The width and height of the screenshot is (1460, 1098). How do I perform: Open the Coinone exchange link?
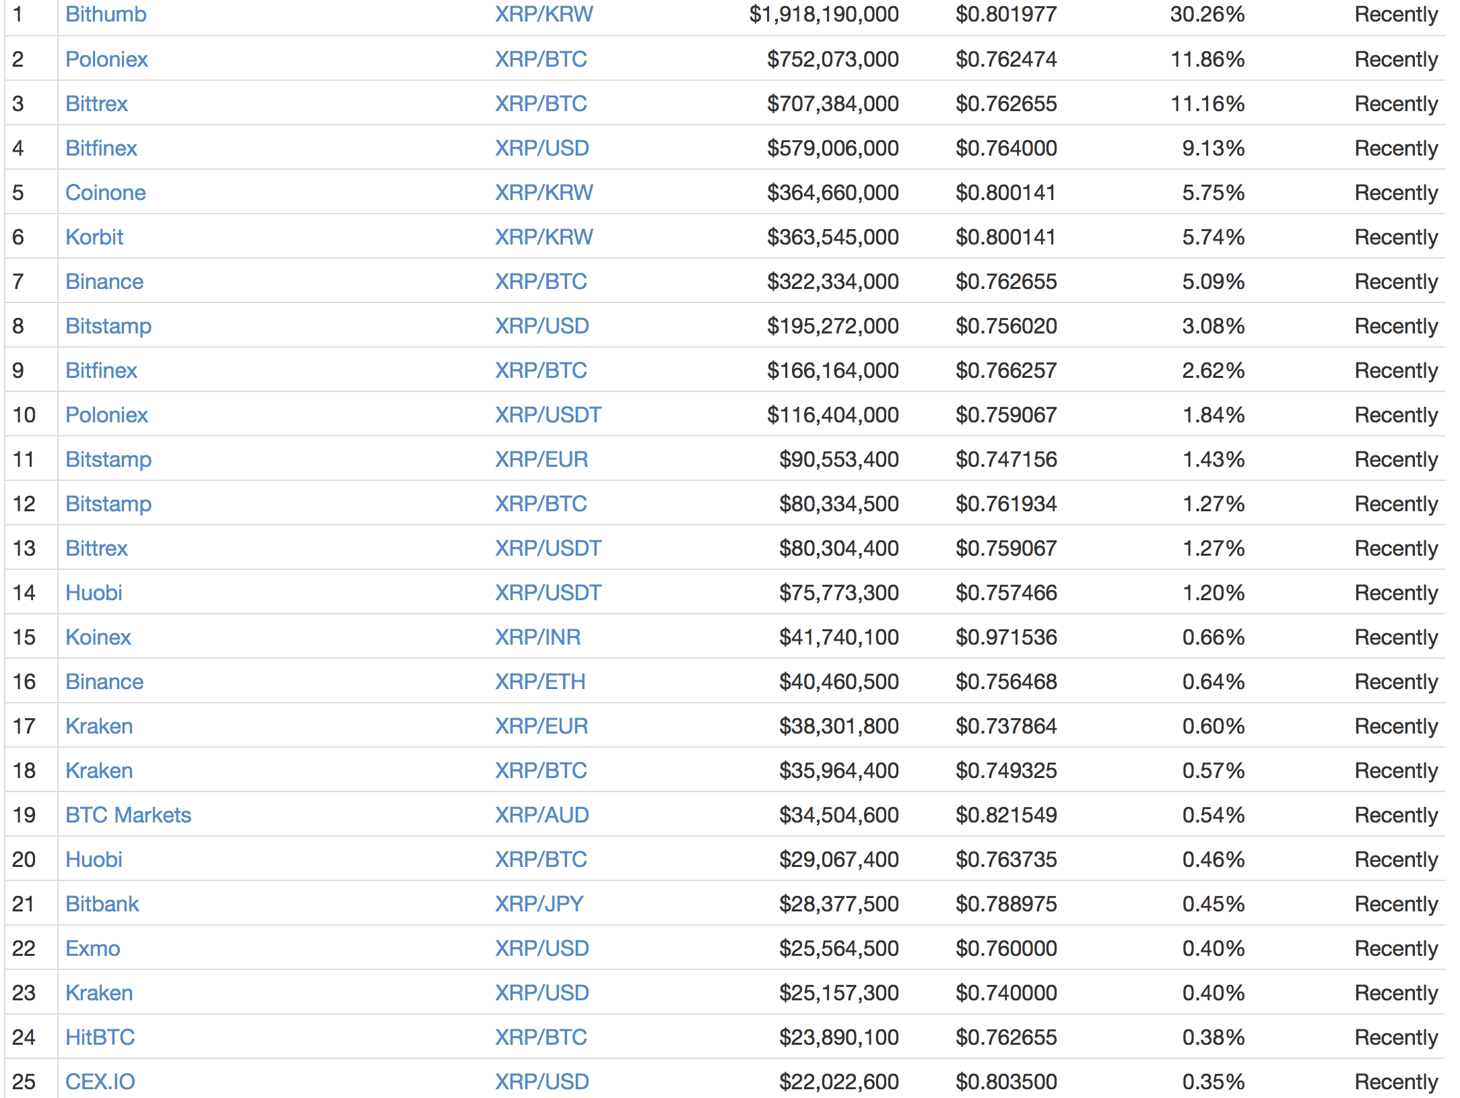click(x=106, y=192)
